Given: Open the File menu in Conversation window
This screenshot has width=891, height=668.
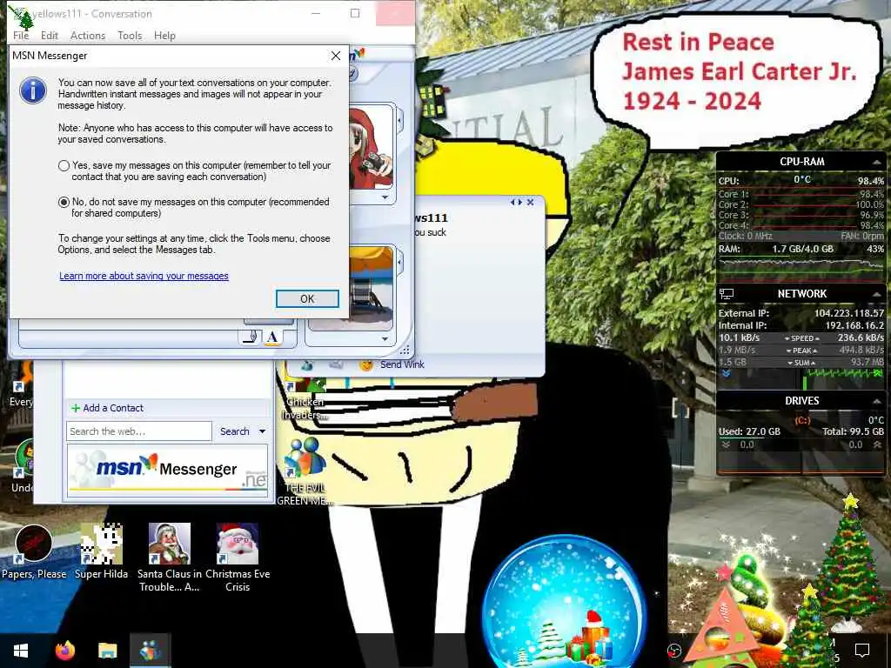Looking at the screenshot, I should [21, 35].
